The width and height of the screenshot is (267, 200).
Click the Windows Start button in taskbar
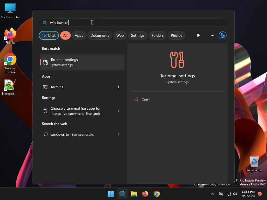pos(111,194)
